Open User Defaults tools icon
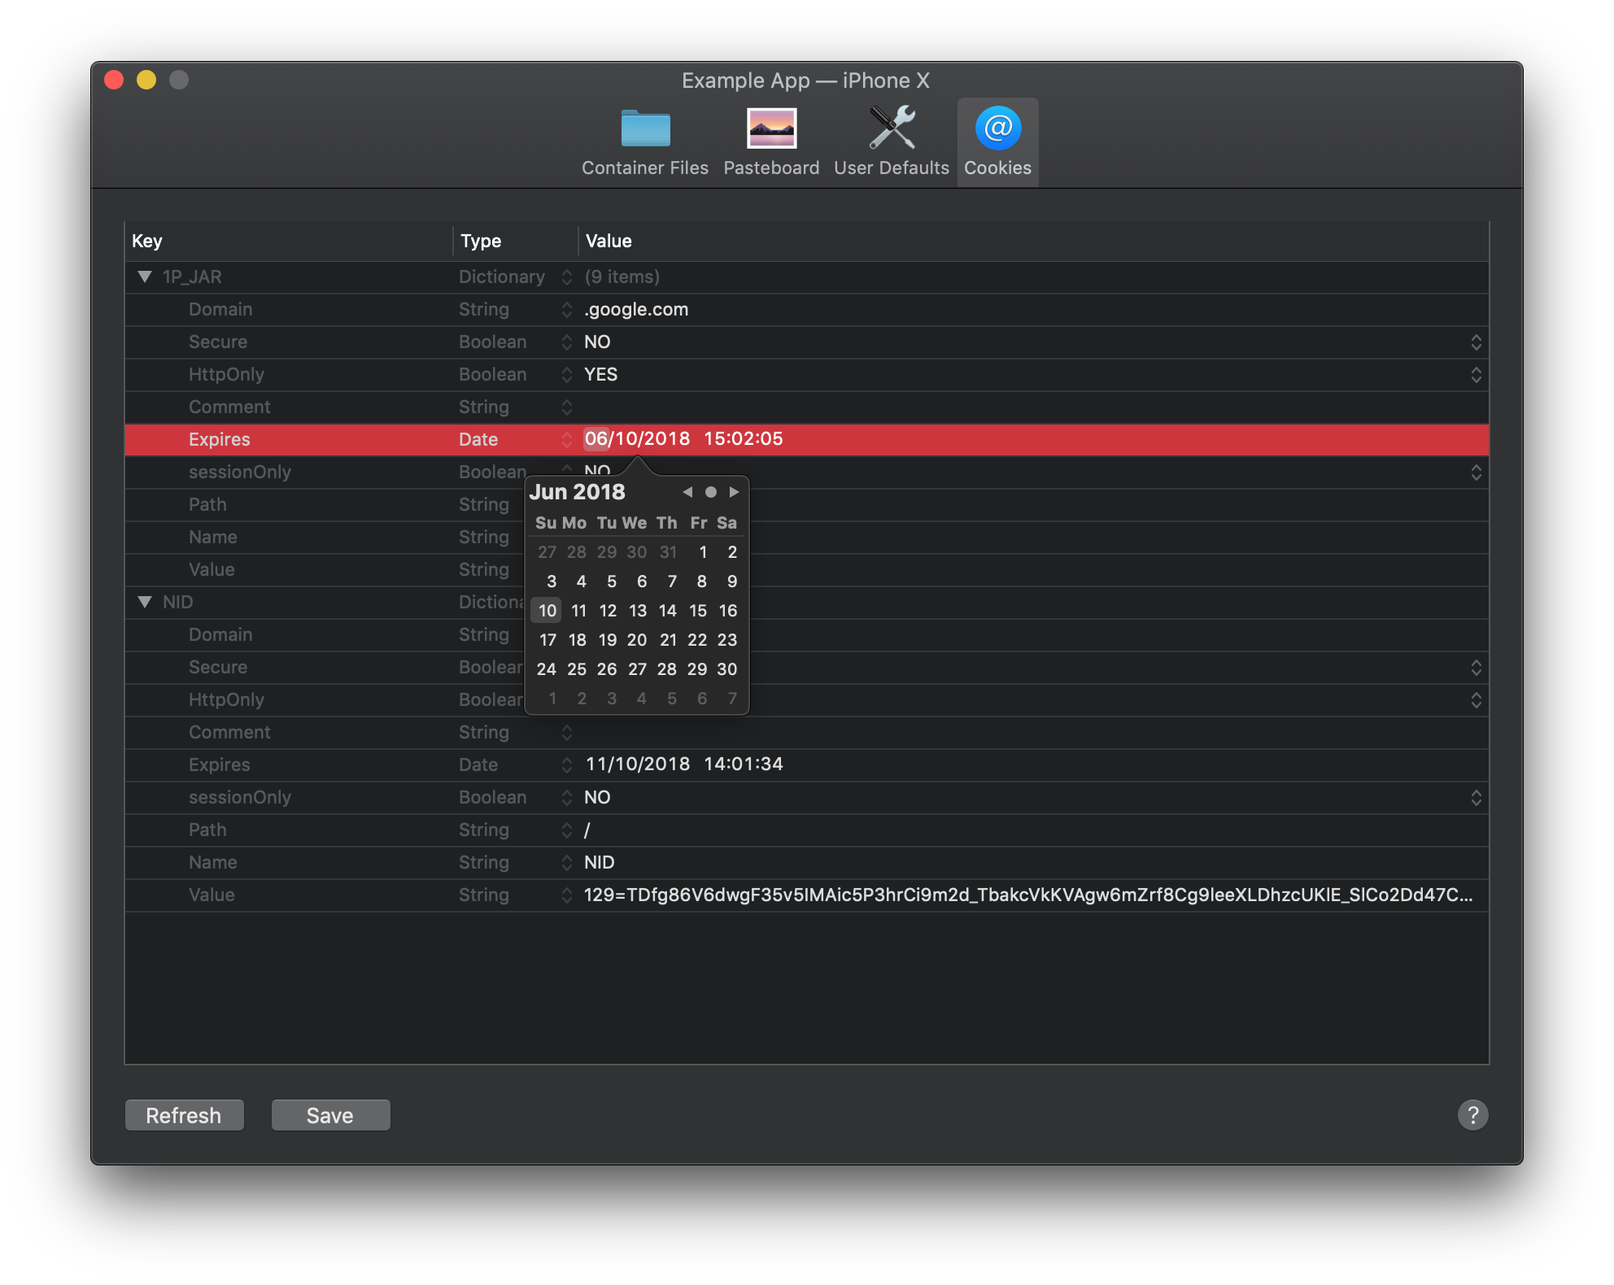The height and width of the screenshot is (1285, 1614). click(892, 128)
